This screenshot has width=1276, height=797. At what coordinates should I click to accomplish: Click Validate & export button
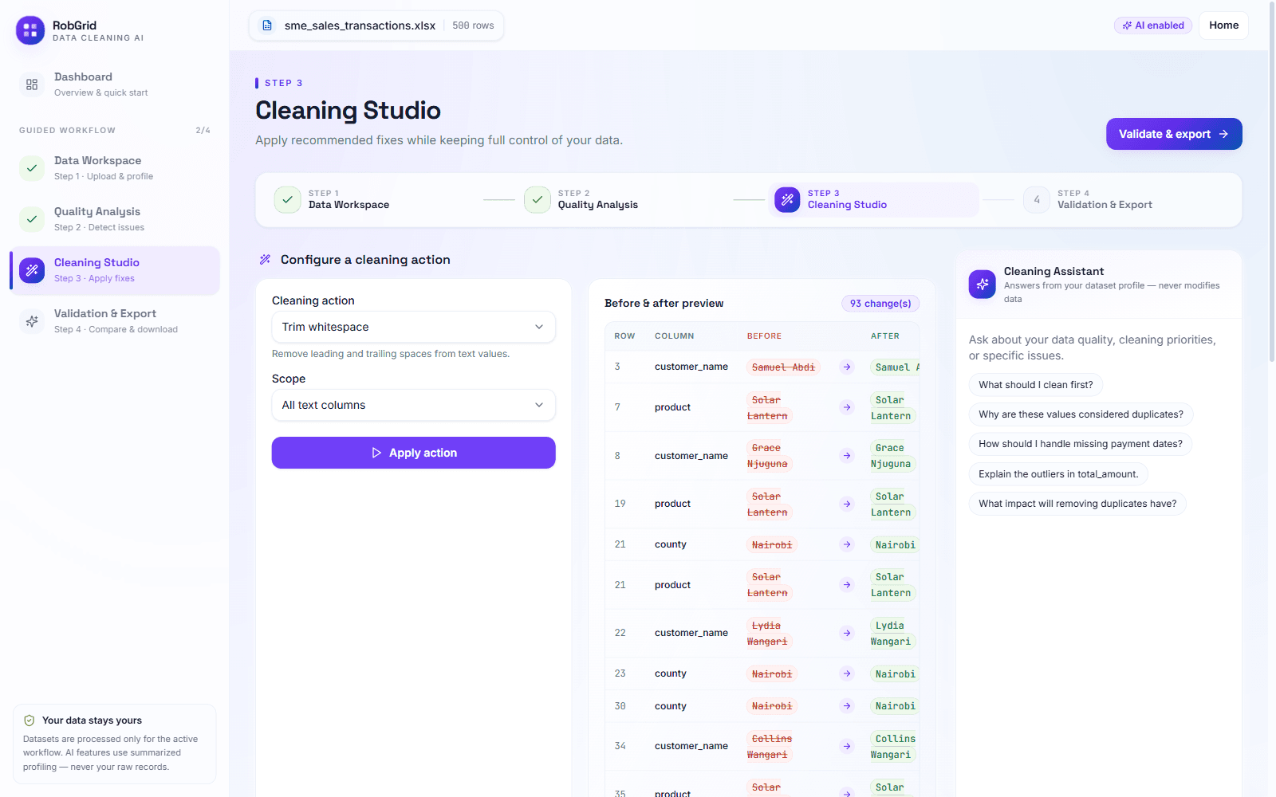tap(1174, 134)
